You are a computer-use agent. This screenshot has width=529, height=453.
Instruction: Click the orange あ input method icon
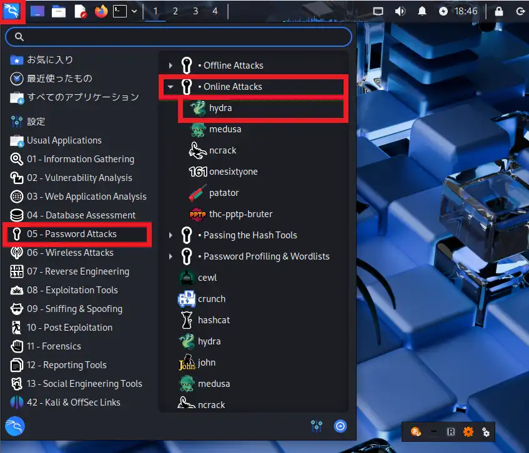416,432
